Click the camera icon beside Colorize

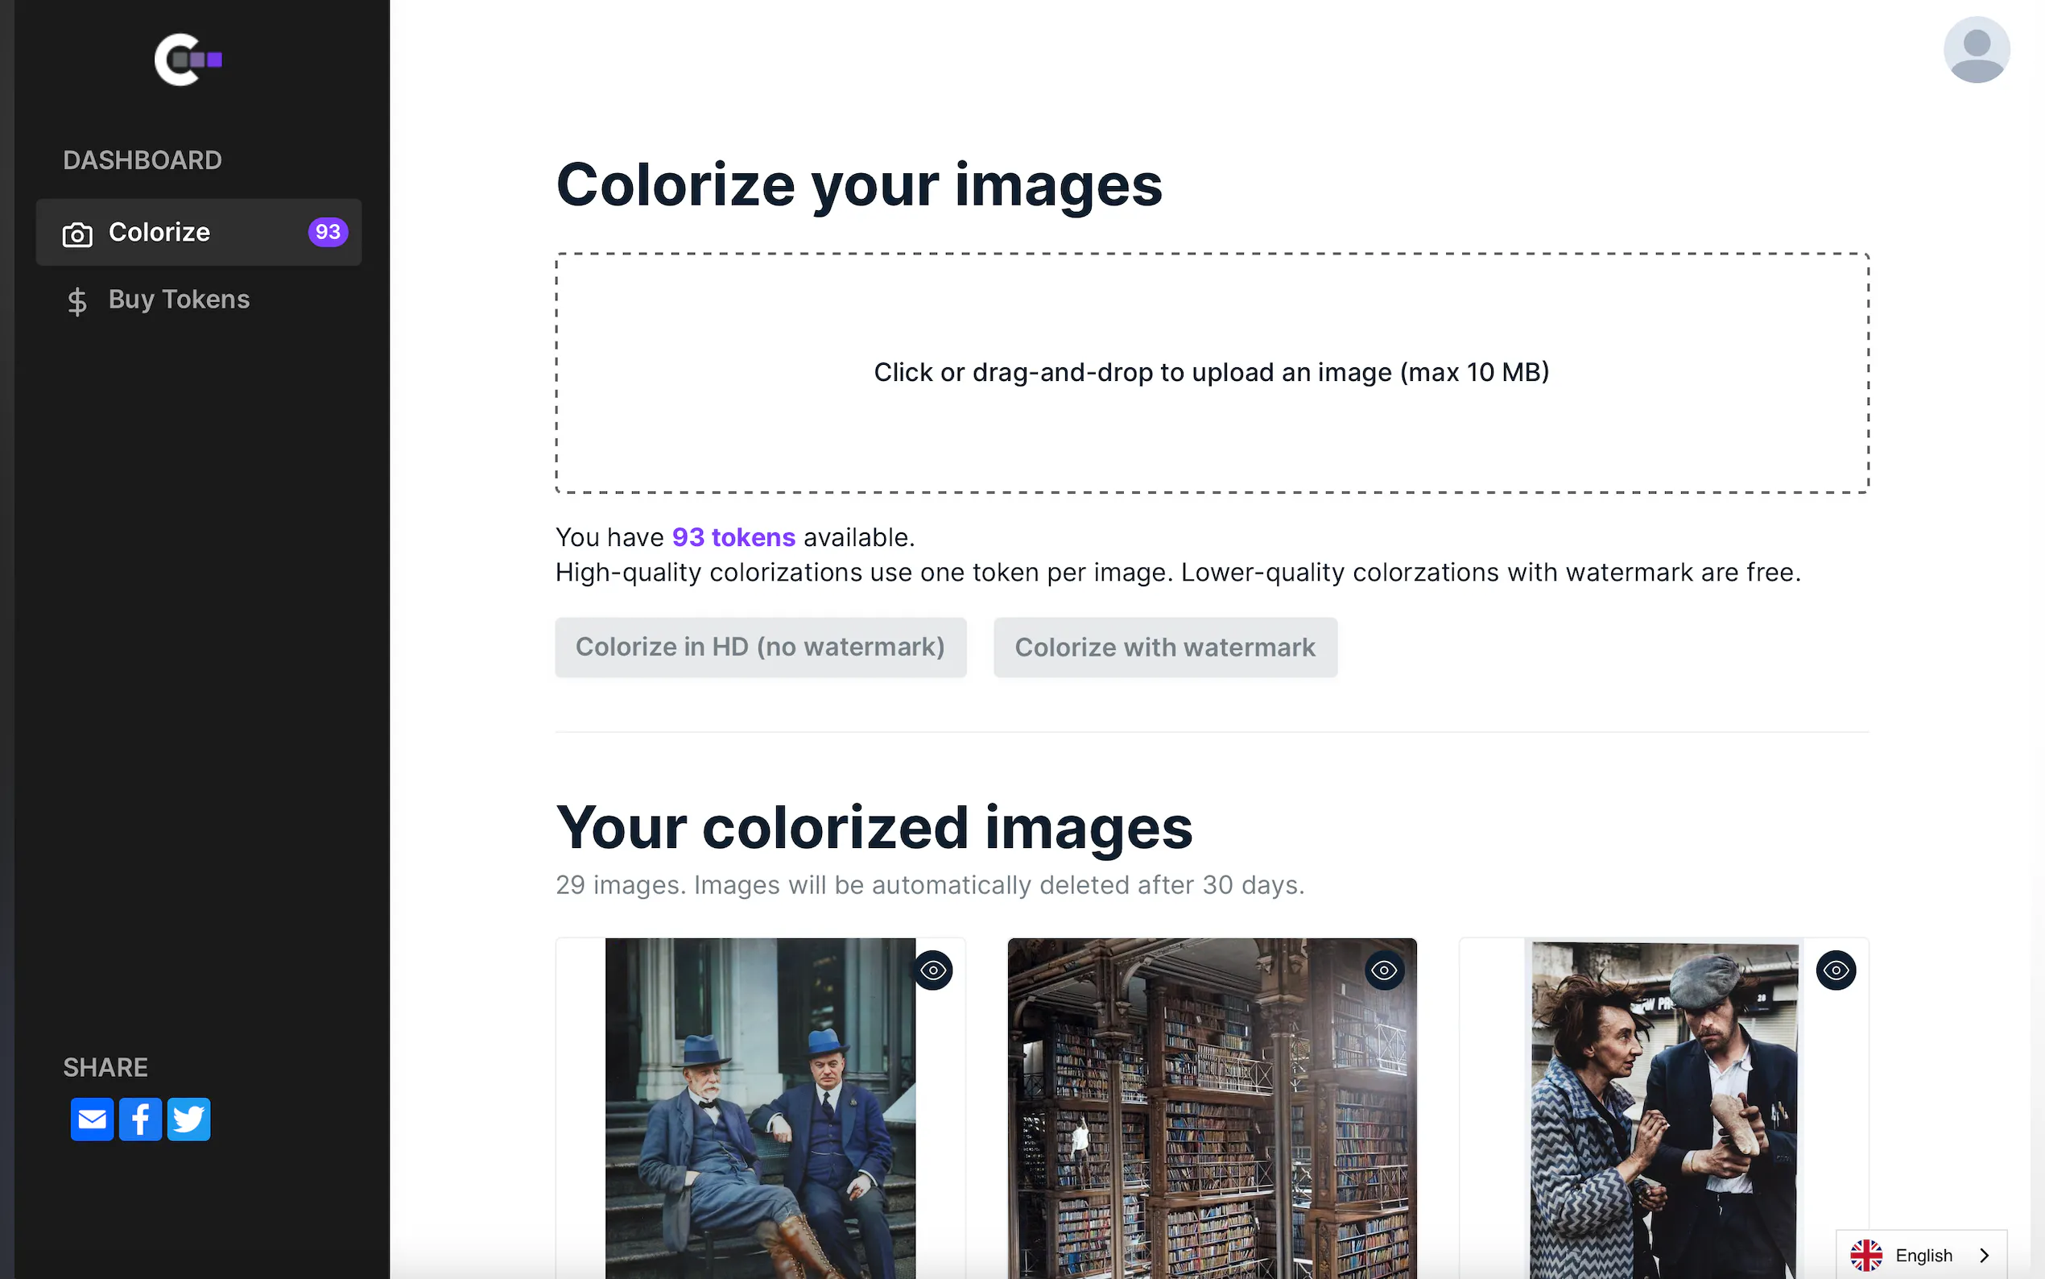click(x=77, y=234)
